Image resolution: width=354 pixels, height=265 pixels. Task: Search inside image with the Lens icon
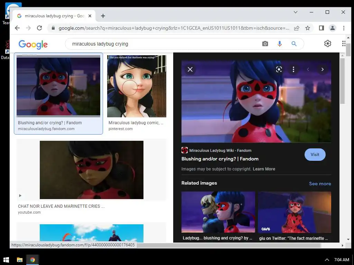point(279,69)
